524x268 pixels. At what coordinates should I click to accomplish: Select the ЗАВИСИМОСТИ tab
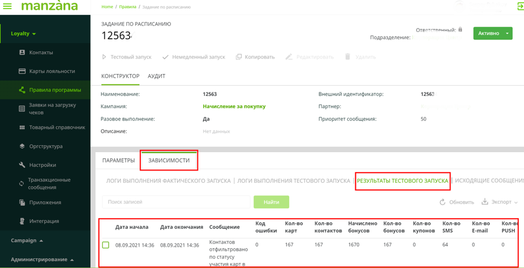point(169,160)
